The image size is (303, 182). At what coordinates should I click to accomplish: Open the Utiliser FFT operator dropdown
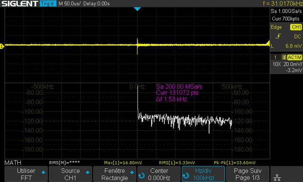click(x=26, y=174)
